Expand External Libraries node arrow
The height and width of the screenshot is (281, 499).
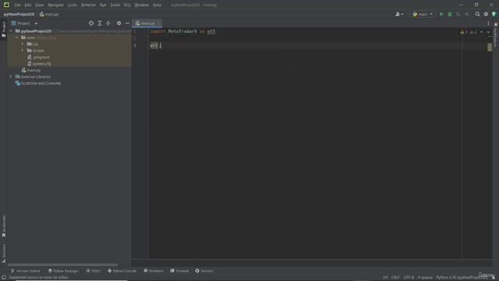(11, 76)
